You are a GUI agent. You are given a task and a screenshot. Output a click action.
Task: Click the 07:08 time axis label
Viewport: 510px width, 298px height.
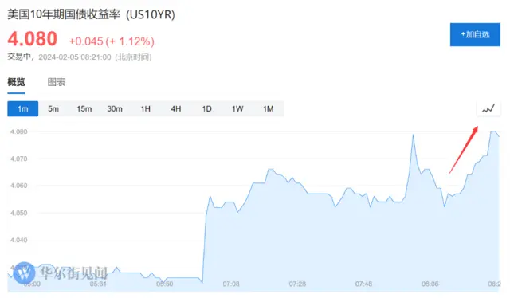[x=231, y=284]
